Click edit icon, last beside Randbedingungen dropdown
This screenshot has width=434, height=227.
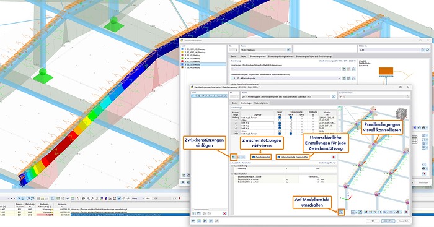point(353,78)
